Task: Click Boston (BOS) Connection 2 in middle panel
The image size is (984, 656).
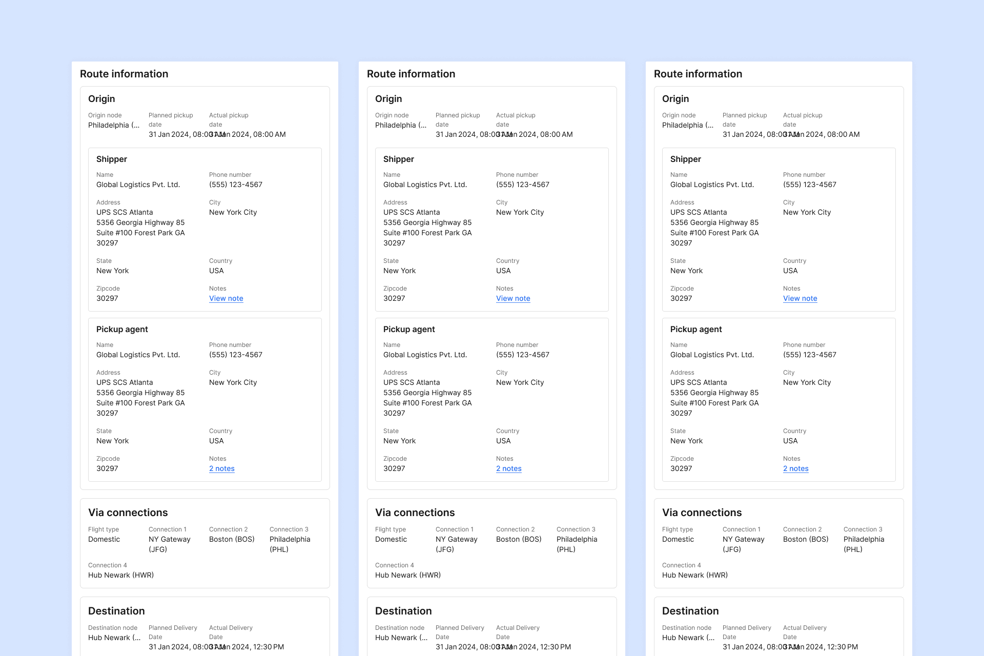Action: [519, 539]
